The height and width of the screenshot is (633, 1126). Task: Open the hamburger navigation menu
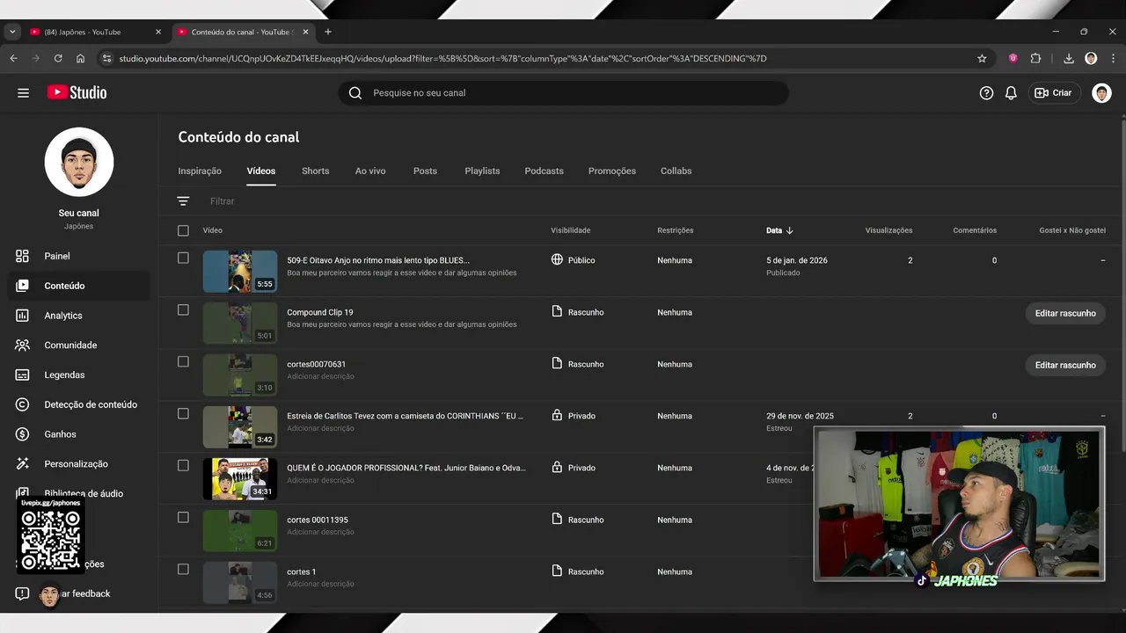point(23,93)
